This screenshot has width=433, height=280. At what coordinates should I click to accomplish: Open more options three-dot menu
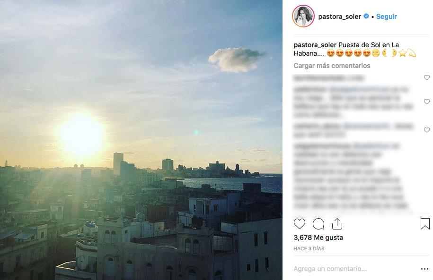click(x=424, y=269)
